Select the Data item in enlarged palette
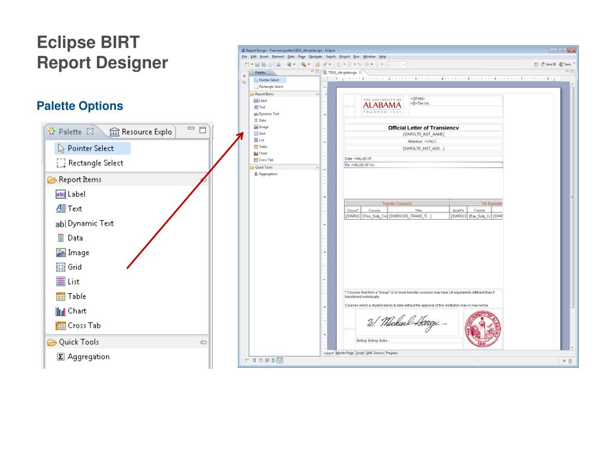This screenshot has width=609, height=456. [x=70, y=237]
